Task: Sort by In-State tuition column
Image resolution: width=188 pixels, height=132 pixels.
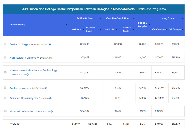Action: [83, 30]
